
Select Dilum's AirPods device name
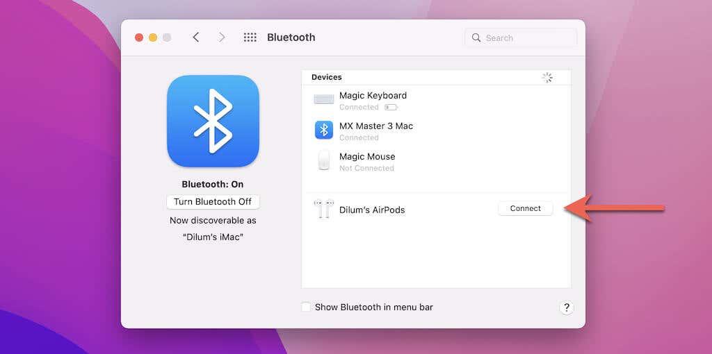point(372,210)
